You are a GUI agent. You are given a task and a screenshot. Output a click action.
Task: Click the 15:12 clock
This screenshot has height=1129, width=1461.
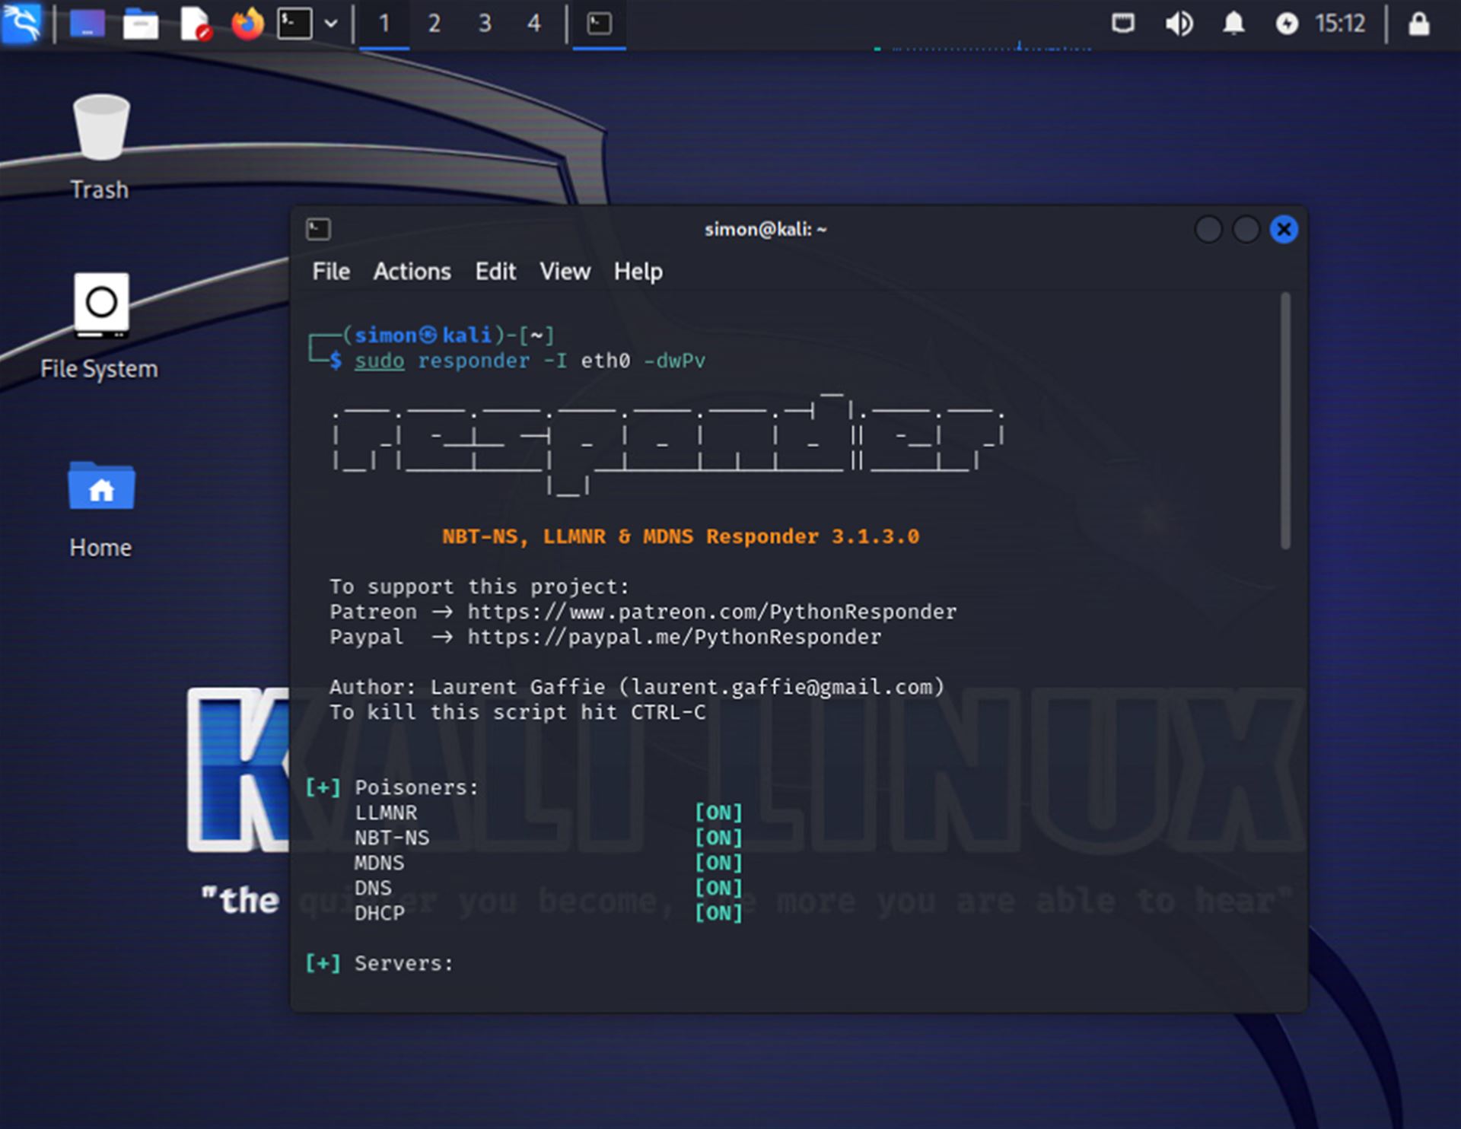[x=1341, y=24]
